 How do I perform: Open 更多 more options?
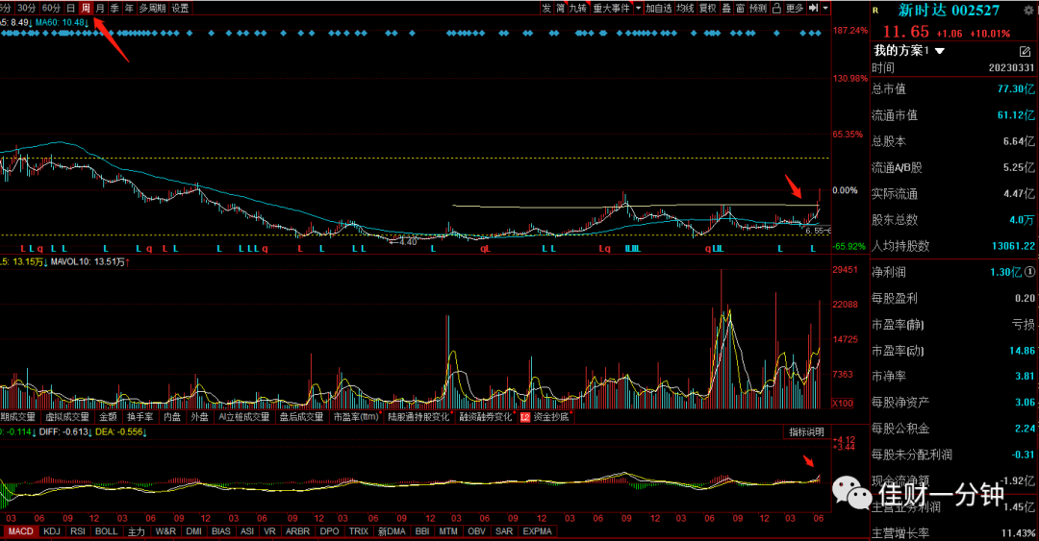tap(795, 8)
